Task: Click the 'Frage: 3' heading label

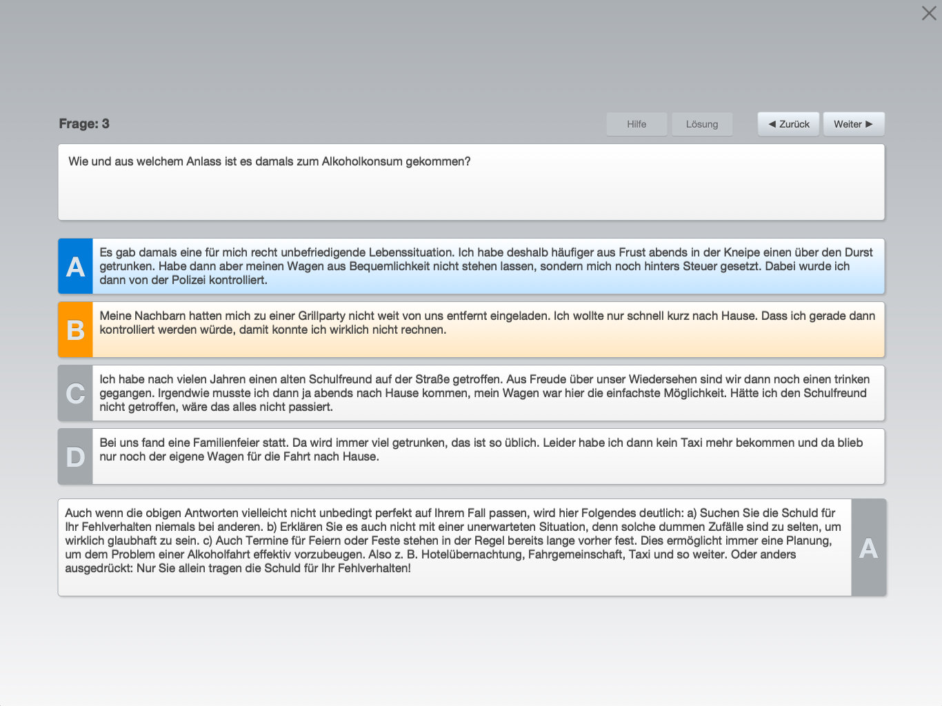Action: click(x=84, y=123)
